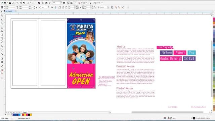Screen dimensions: 215x121
Task: Open the Welcome home tab
Action: click(4, 11)
